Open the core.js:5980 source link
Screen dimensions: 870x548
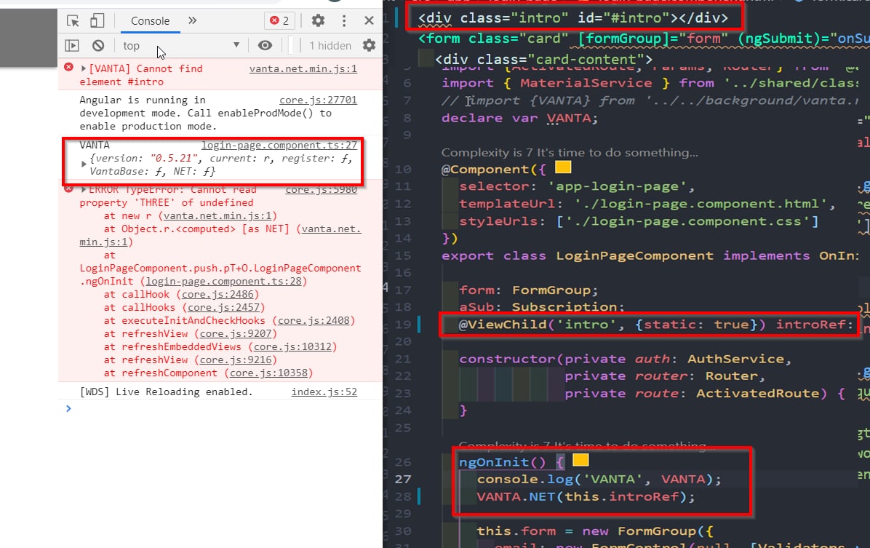322,190
